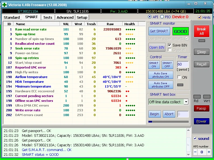Click the Sleep drive button
The image size is (214, 160).
[201, 52]
